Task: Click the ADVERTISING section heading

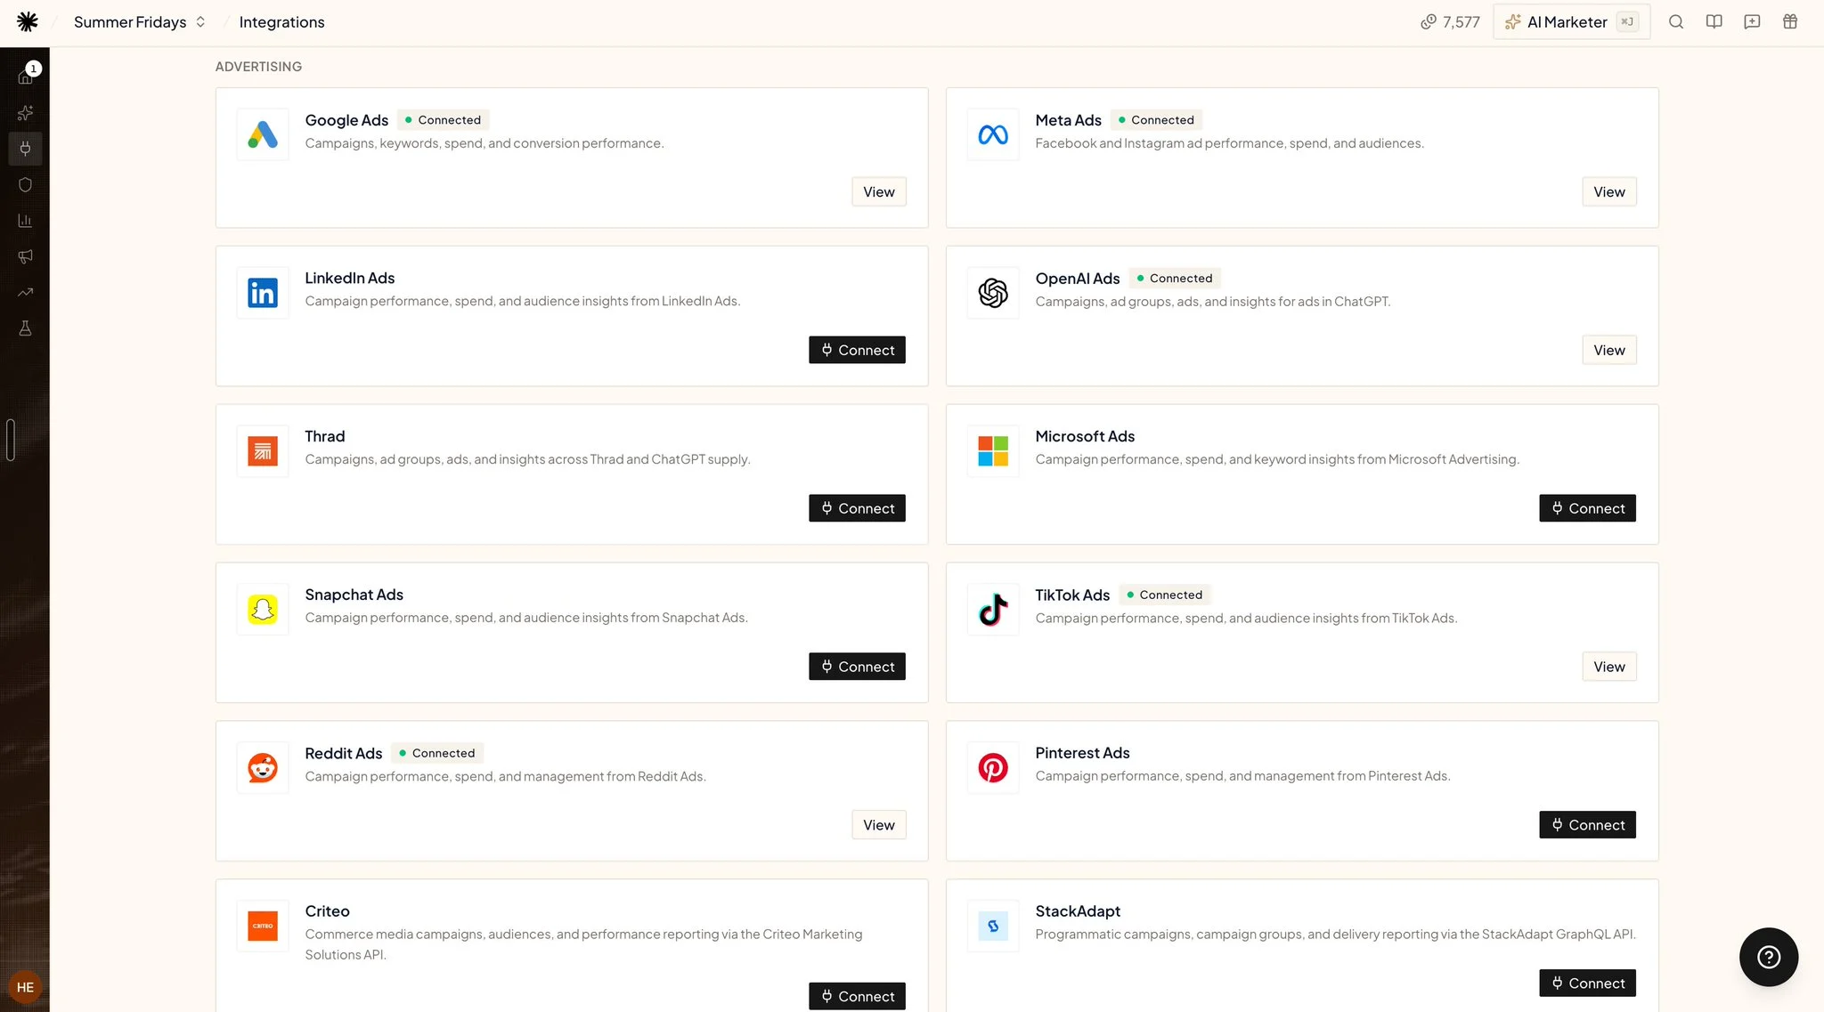Action: click(258, 67)
